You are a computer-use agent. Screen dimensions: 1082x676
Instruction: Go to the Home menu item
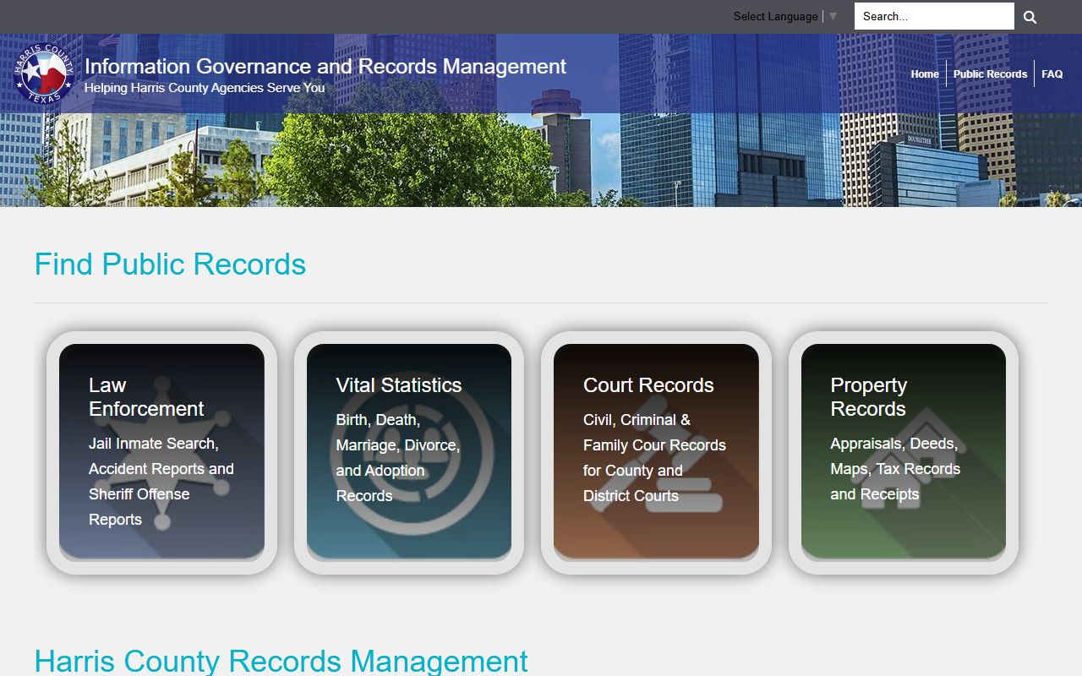point(925,74)
